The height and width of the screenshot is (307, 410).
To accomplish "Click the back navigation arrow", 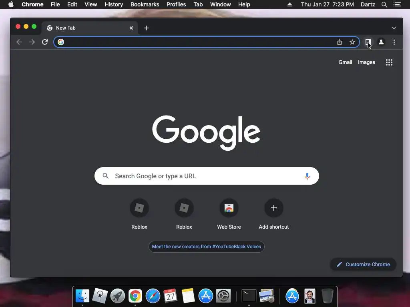I will coord(19,42).
